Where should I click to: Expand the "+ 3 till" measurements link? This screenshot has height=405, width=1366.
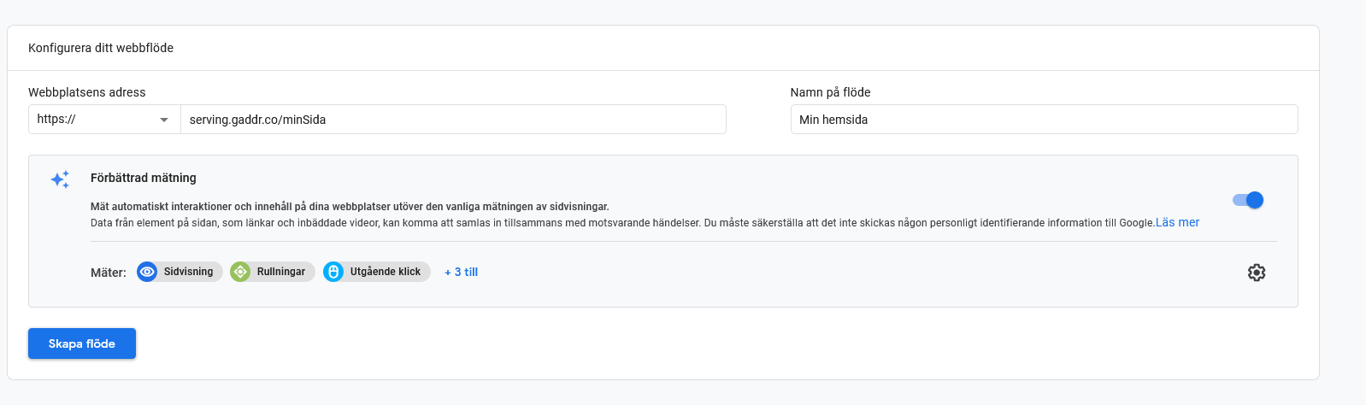coord(461,272)
